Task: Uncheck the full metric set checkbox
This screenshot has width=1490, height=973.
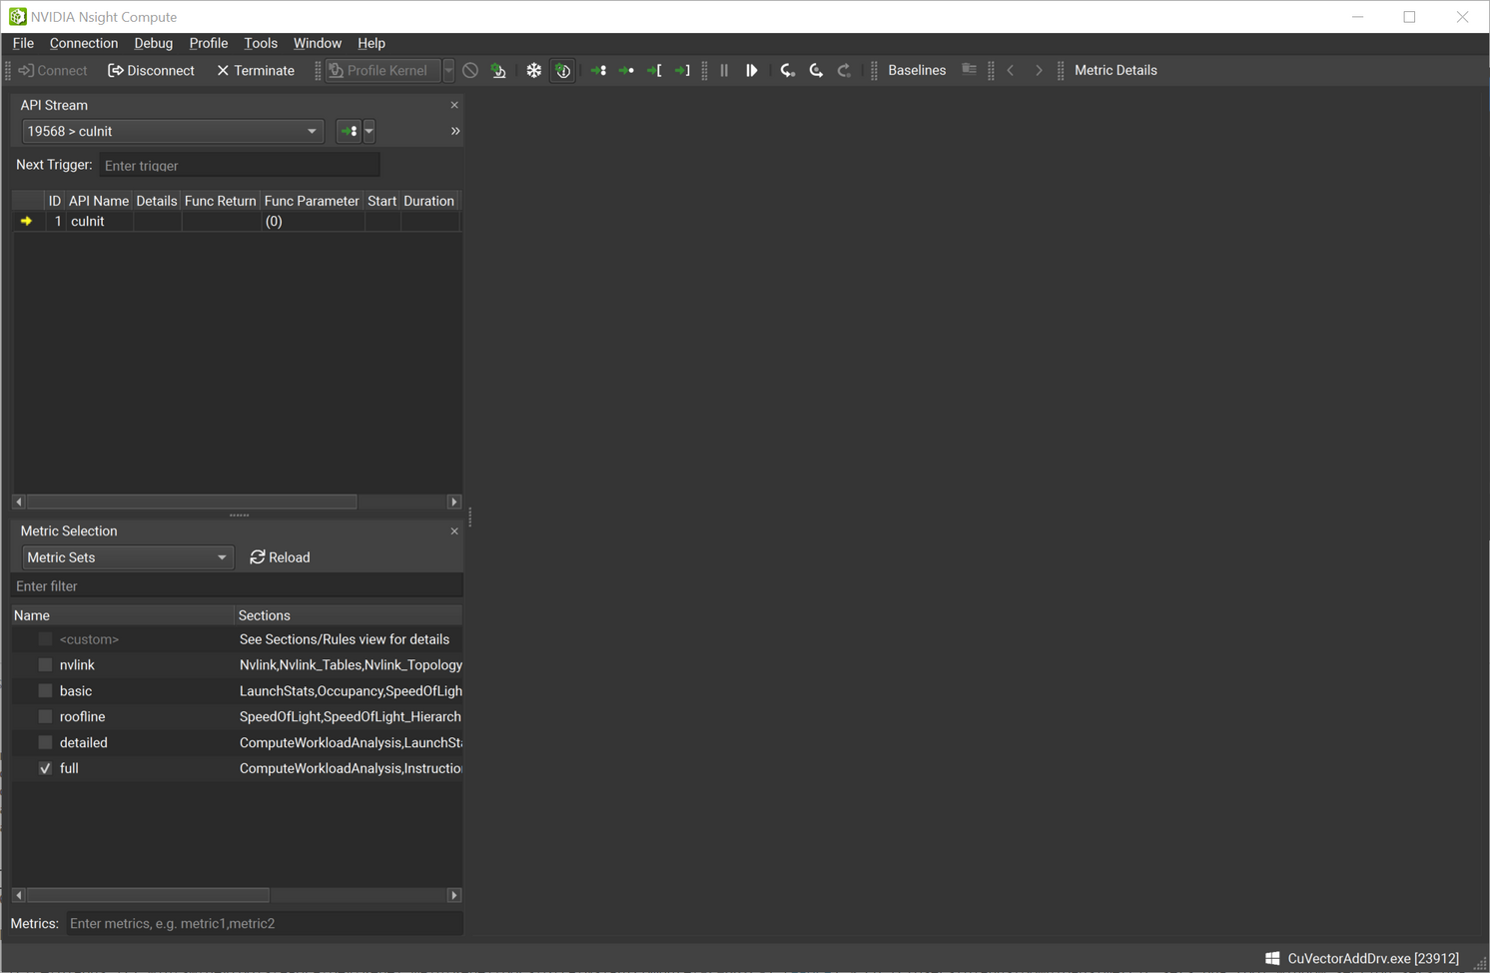Action: 45,768
